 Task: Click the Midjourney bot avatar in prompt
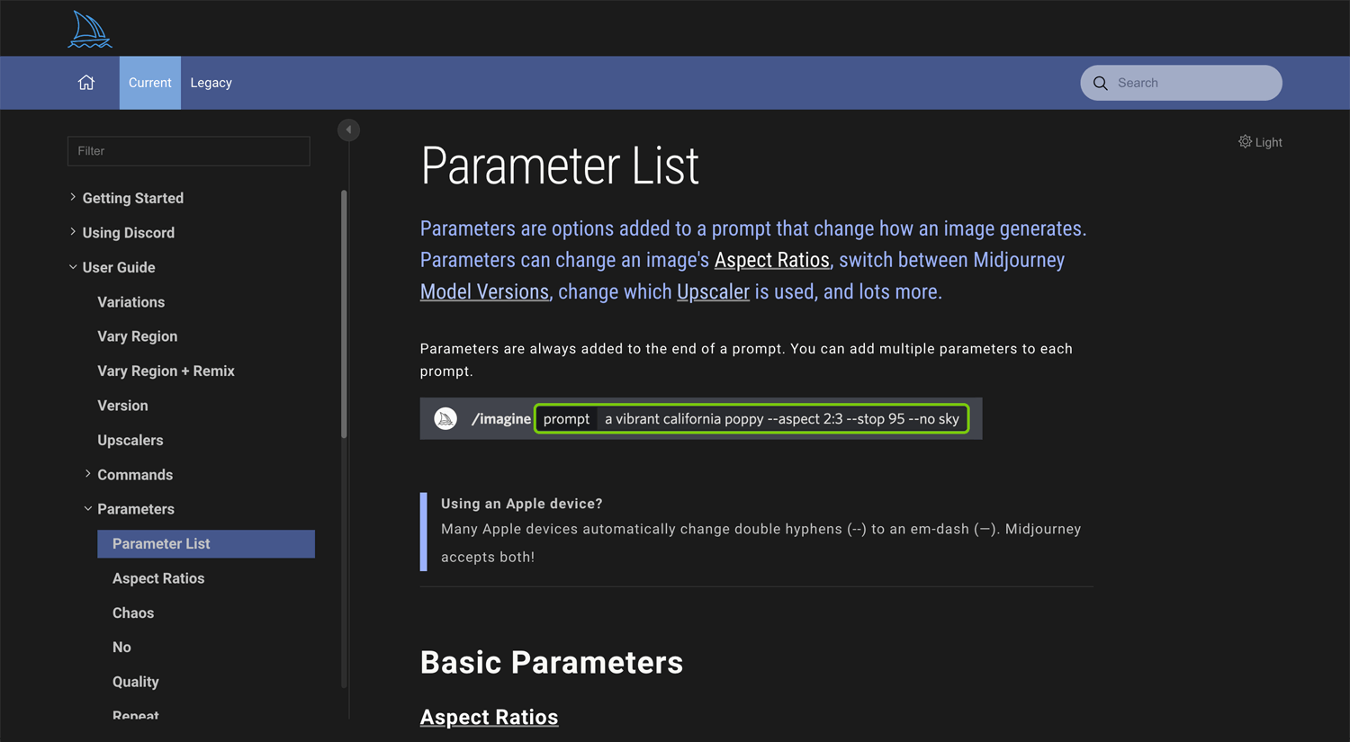445,419
